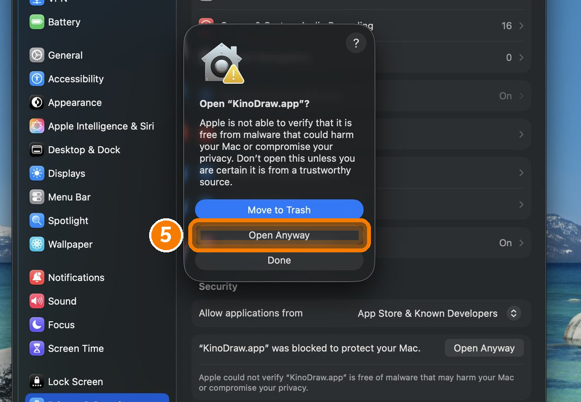Image resolution: width=581 pixels, height=402 pixels.
Task: Select the Displays icon
Action: pos(37,173)
